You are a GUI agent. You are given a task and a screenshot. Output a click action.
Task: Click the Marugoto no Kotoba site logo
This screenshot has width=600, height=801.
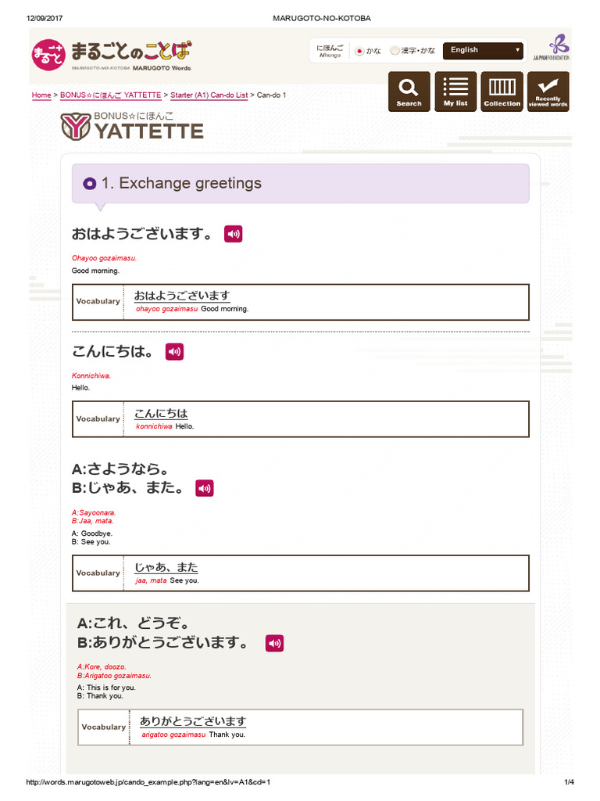112,54
